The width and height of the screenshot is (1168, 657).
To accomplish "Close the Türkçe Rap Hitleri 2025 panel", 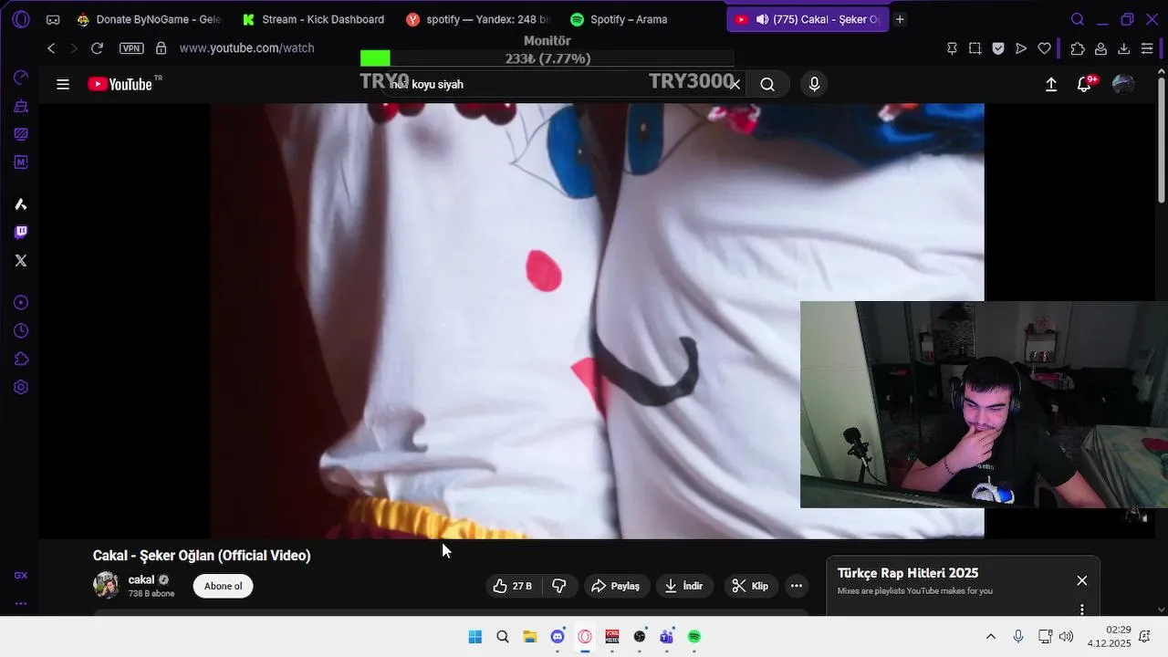I will pyautogui.click(x=1081, y=580).
